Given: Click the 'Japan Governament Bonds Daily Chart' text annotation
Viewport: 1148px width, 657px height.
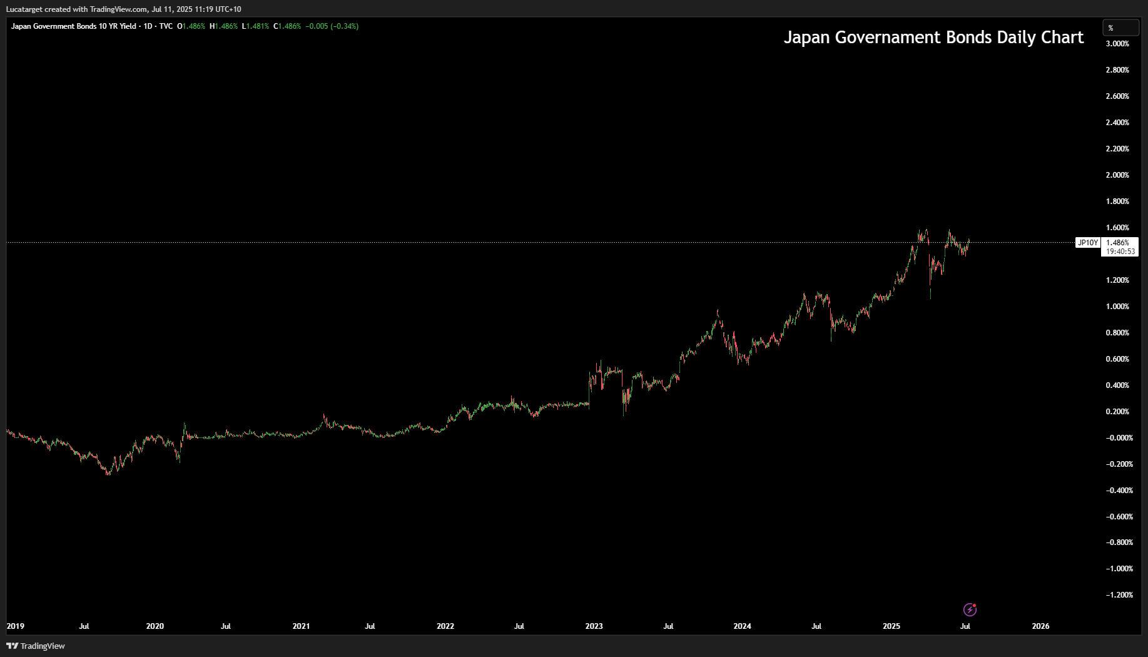Looking at the screenshot, I should point(933,38).
